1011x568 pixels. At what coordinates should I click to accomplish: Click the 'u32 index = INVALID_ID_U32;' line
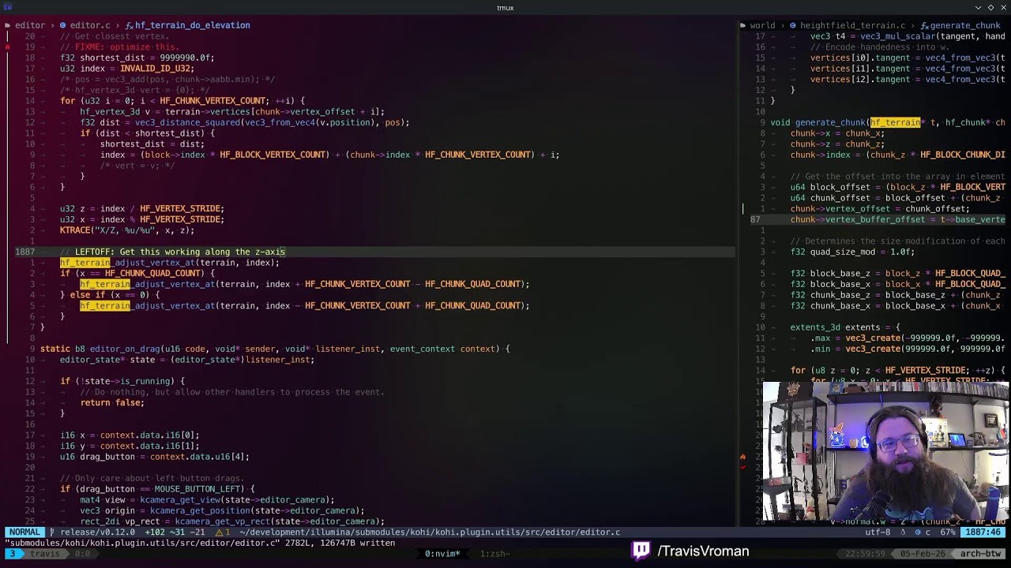pyautogui.click(x=127, y=69)
